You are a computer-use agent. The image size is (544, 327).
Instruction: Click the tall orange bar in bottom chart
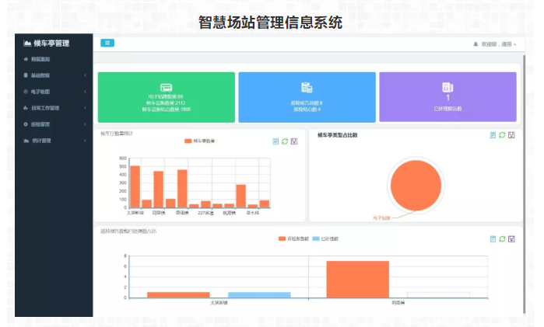358,279
